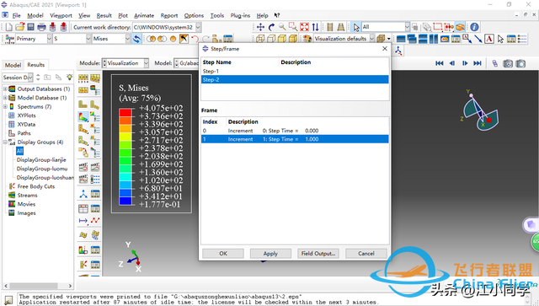Screen dimensions: 539x306
Task: Click plot contours on deformed shape icon
Action: pos(83,117)
